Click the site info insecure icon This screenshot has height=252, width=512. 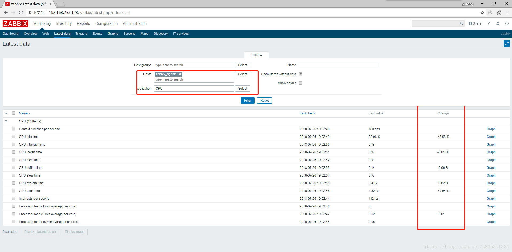(x=29, y=13)
